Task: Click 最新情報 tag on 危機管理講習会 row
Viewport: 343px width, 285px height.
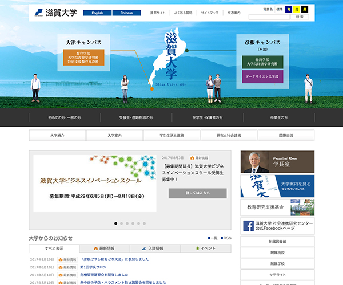Action: (67, 275)
